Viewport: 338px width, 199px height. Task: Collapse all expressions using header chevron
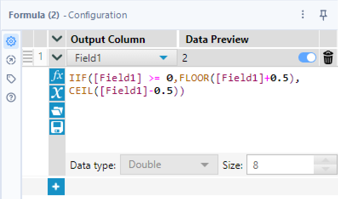(x=57, y=40)
